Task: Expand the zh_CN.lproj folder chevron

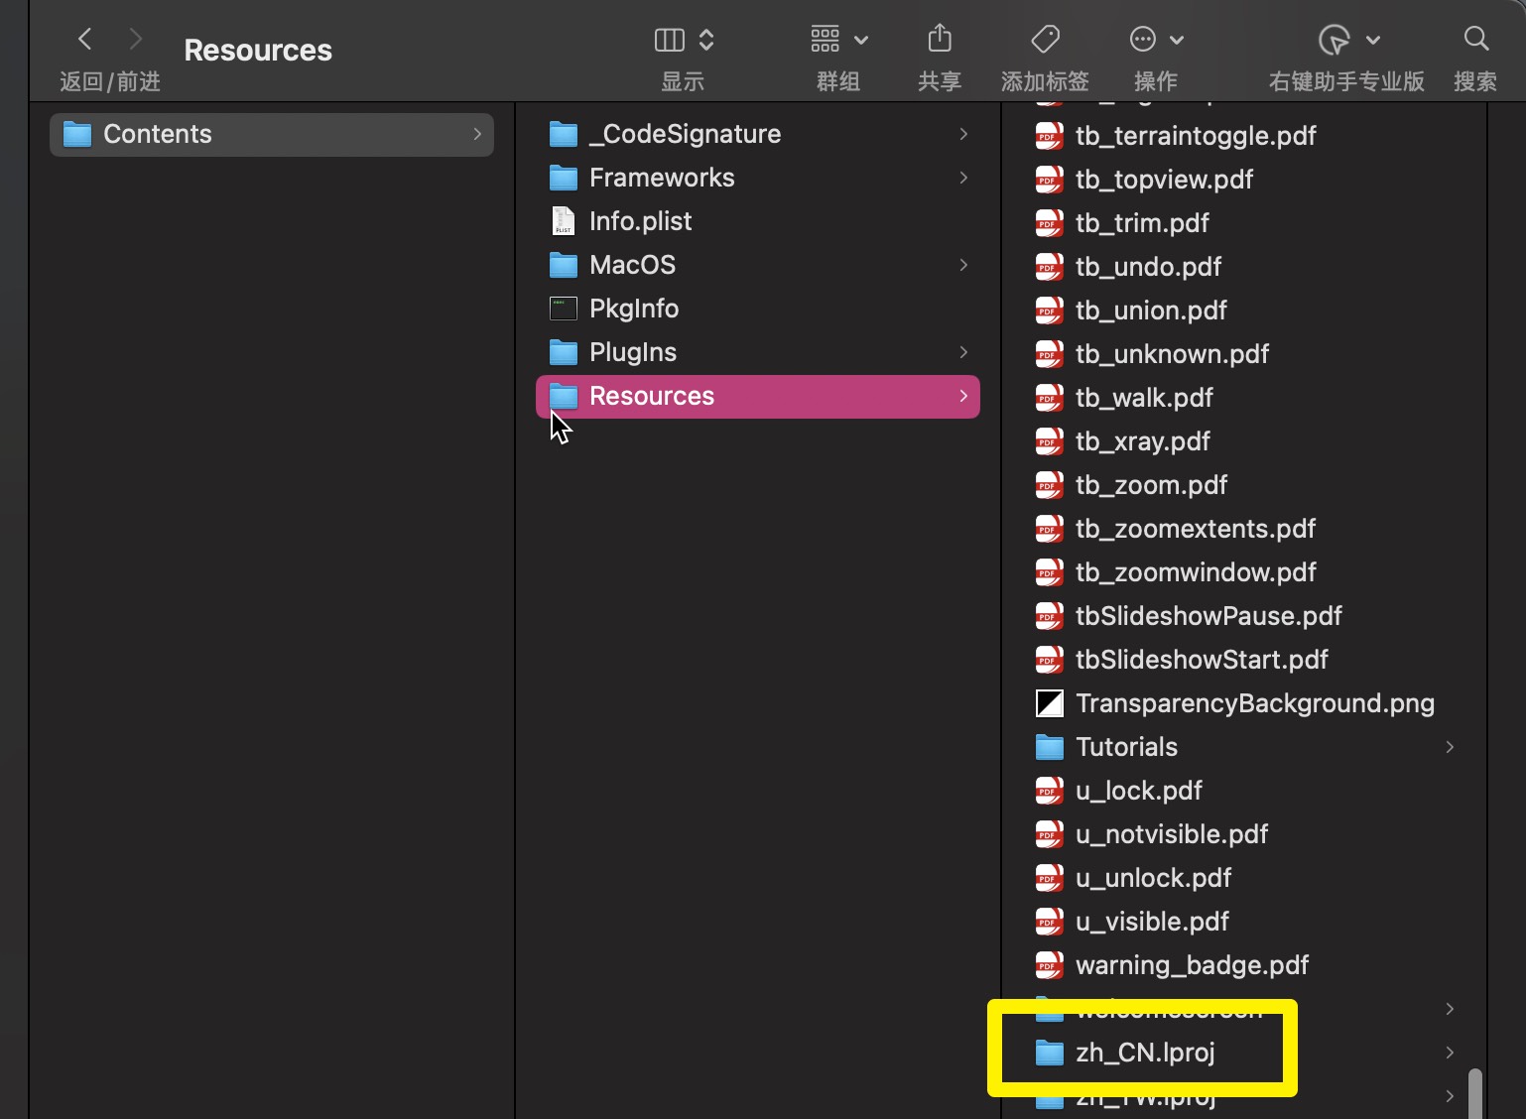Action: (1450, 1053)
